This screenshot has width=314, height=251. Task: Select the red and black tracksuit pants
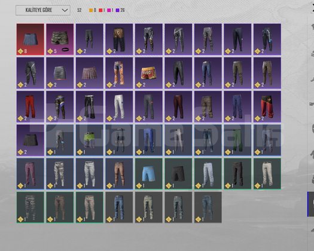pos(267,106)
